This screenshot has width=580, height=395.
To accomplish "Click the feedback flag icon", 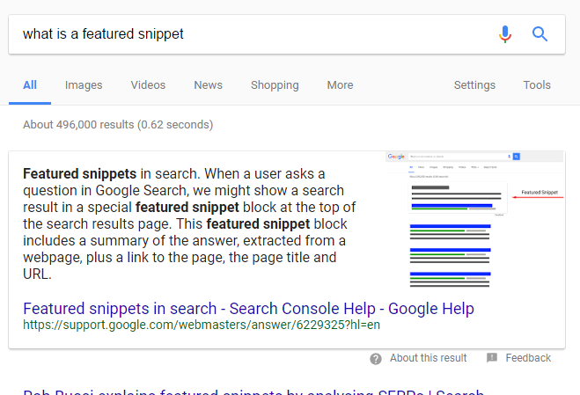I will click(492, 358).
